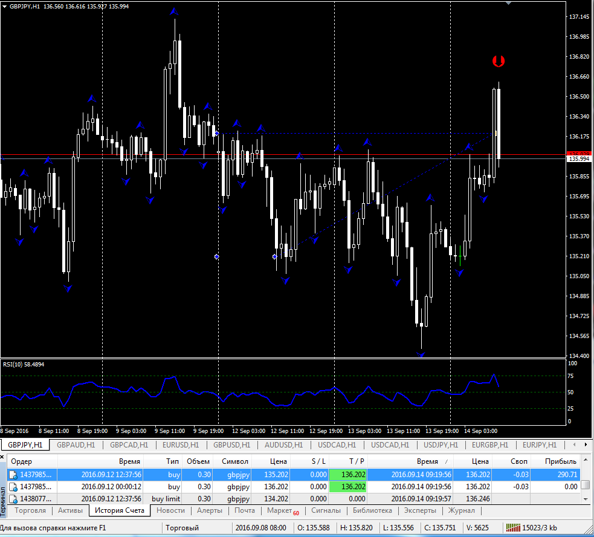594x537 pixels.
Task: Click order icon of buy row priced 136.202
Action: 13,487
